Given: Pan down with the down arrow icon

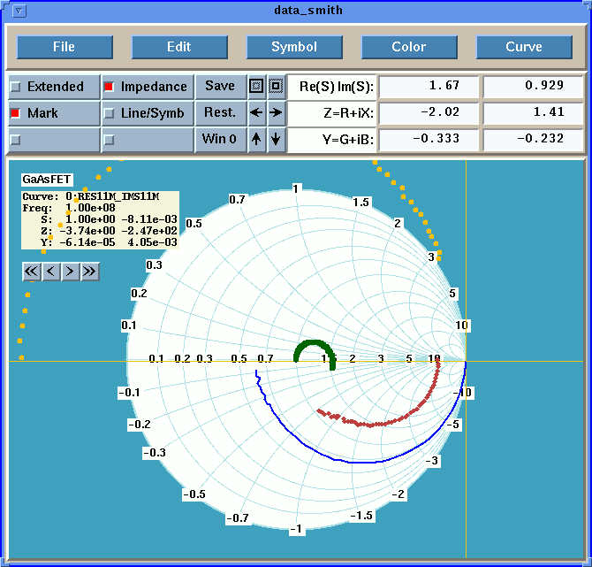Looking at the screenshot, I should 276,139.
